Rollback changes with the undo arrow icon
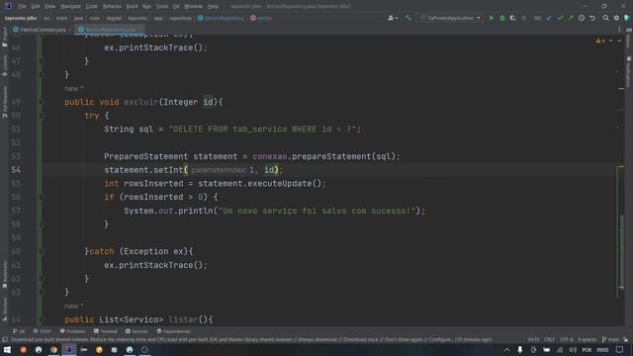Viewport: 633px width, 356px height. pos(592,18)
